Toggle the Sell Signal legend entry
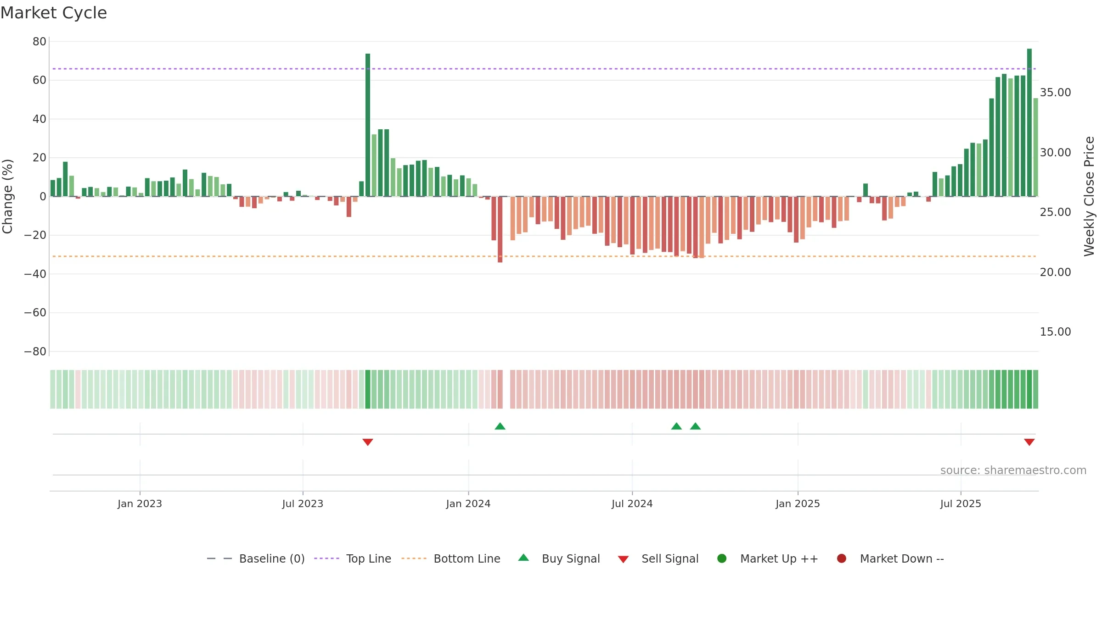 click(x=658, y=558)
